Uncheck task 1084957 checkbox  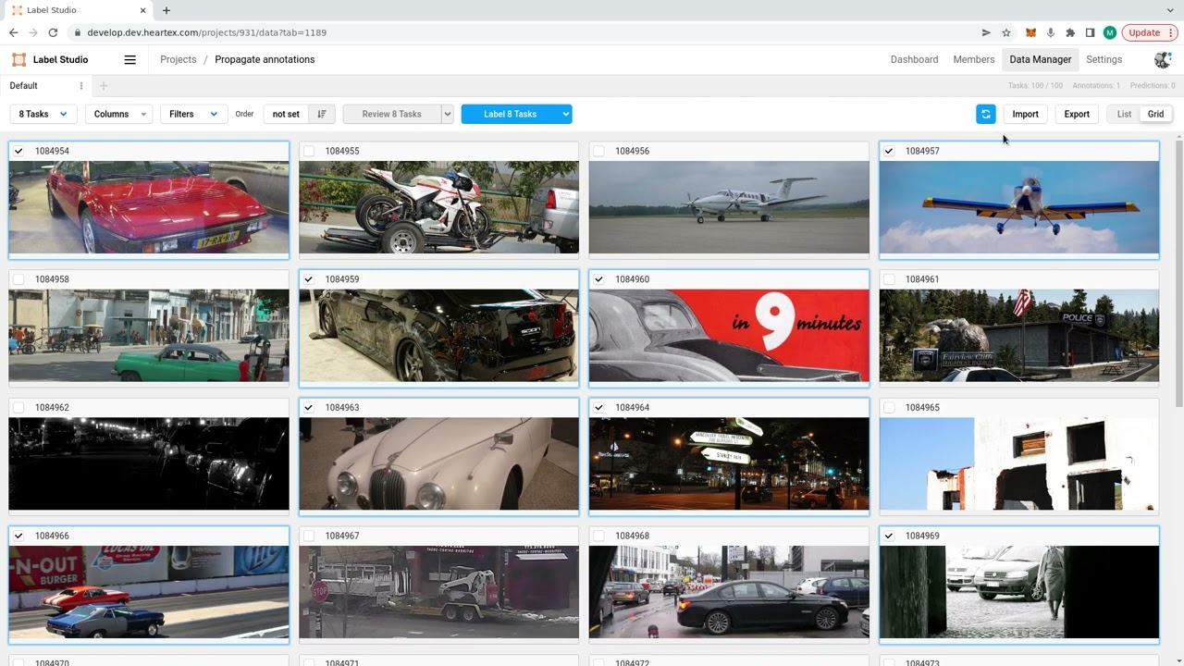pos(889,151)
